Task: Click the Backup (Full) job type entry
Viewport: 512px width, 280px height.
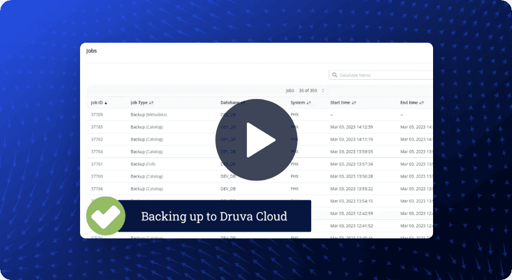Action: click(x=143, y=164)
